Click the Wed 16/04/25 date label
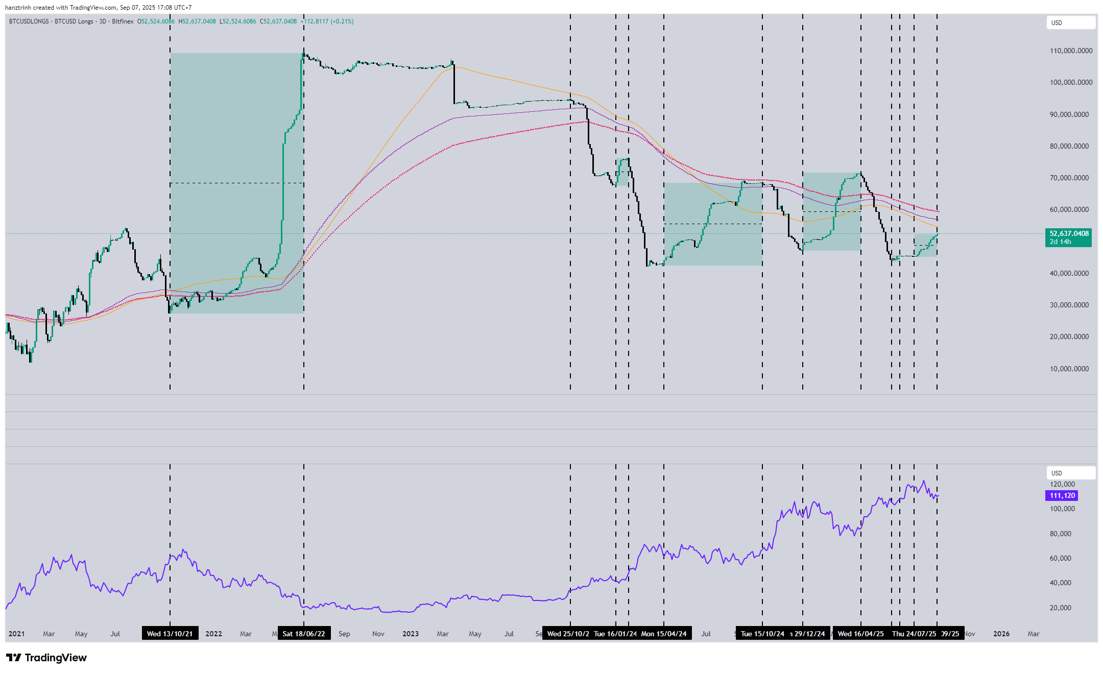This screenshot has height=673, width=1103. pos(860,634)
